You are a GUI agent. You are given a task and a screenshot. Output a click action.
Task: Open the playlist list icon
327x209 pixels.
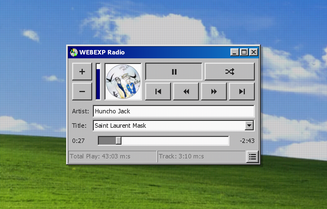click(253, 157)
